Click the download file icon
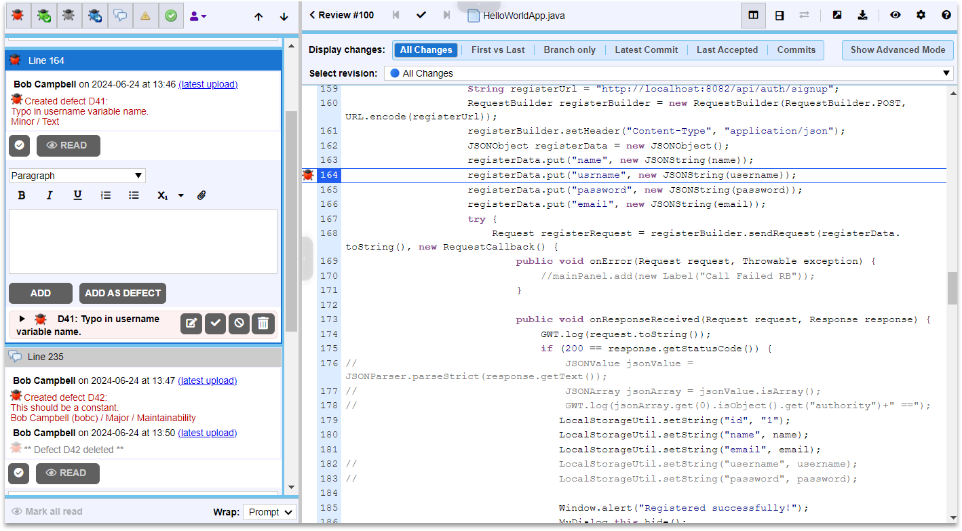The height and width of the screenshot is (531, 962). [862, 15]
